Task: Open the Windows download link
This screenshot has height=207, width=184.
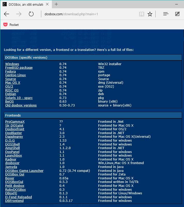Action: point(12,64)
